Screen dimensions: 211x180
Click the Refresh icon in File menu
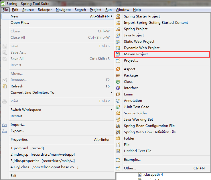point(5,86)
